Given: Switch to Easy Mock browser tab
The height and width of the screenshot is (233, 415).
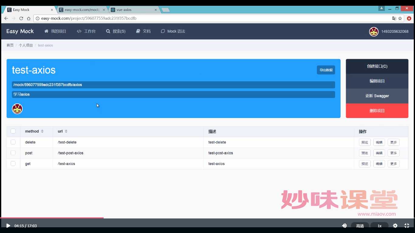Looking at the screenshot, I should point(29,10).
